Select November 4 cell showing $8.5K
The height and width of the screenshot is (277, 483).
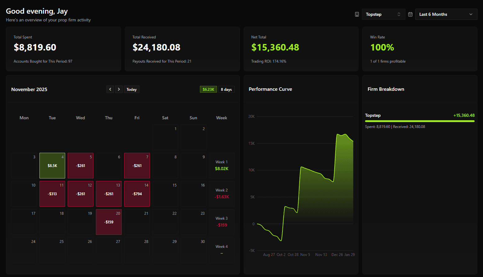pos(52,165)
